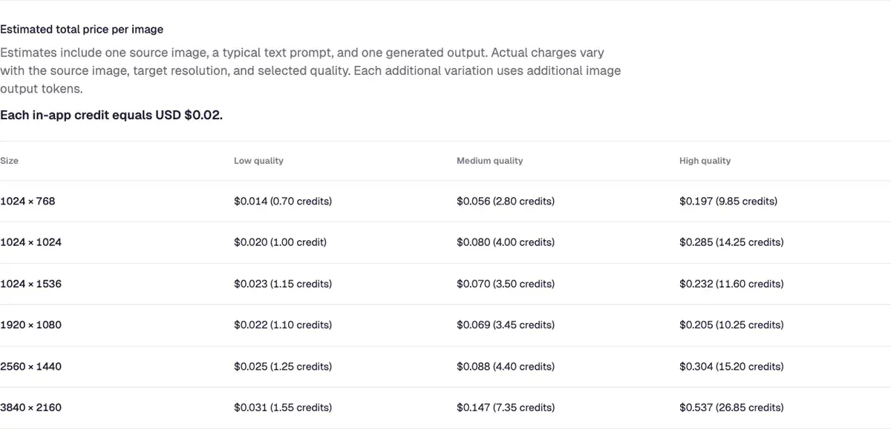Click the $0.070 (3.50 credits) cell
This screenshot has width=891, height=429.
[506, 284]
